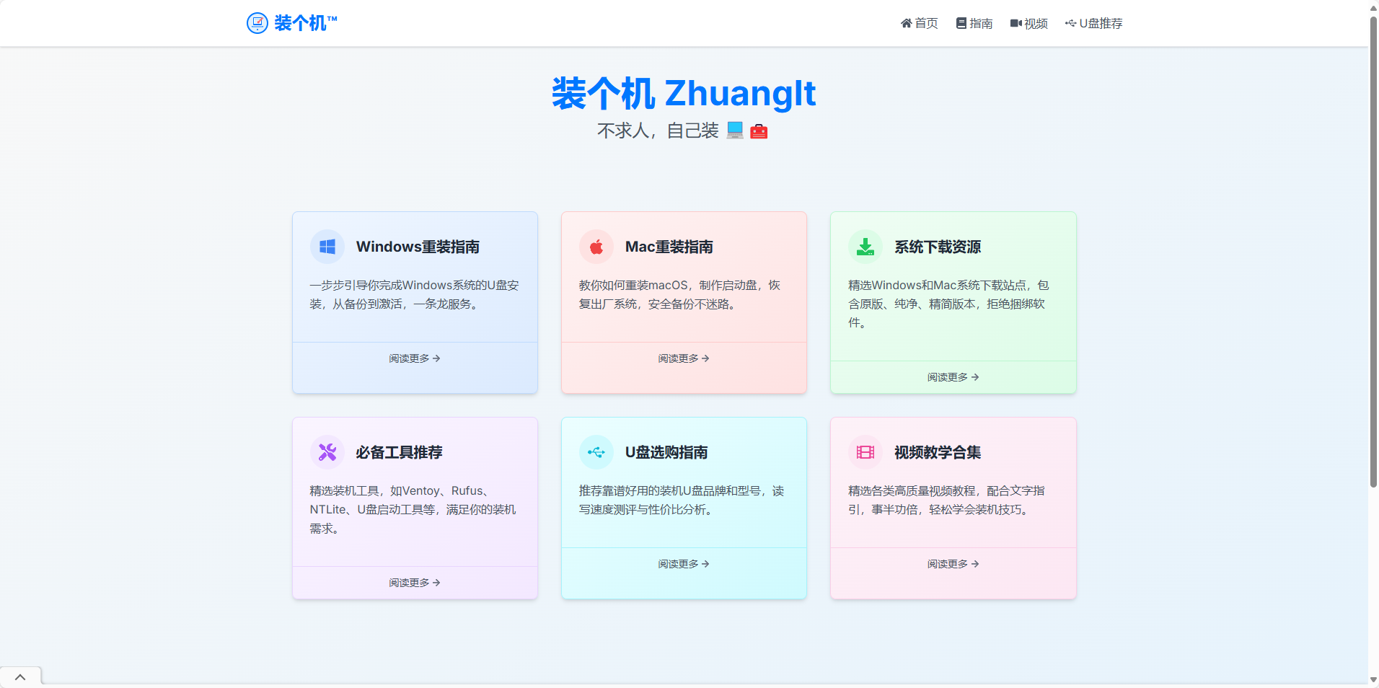Click the green download icon

[865, 247]
